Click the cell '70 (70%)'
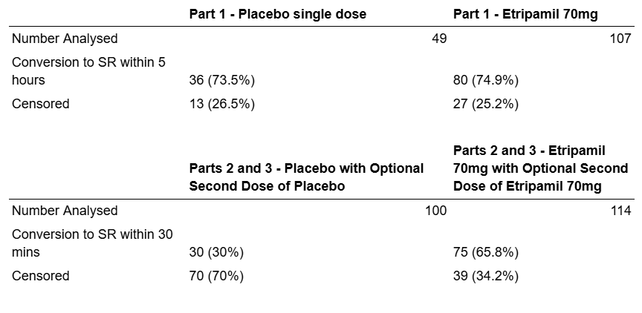This screenshot has height=313, width=642. (216, 276)
